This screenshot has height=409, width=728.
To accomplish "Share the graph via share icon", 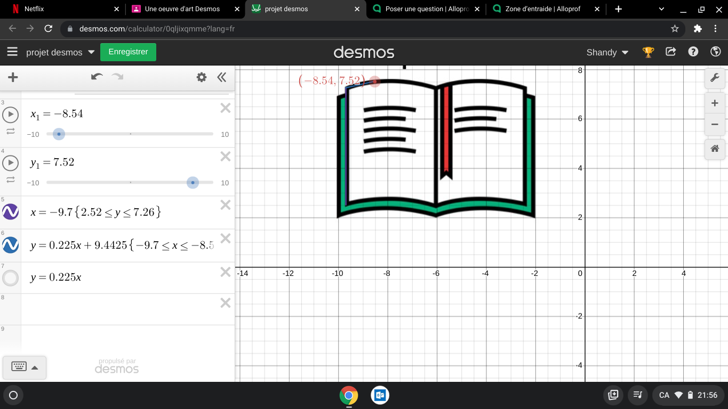I will pyautogui.click(x=671, y=52).
